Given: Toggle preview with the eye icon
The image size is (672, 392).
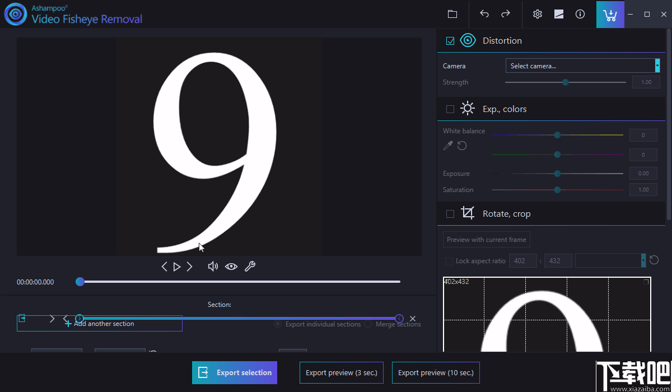Looking at the screenshot, I should click(x=231, y=267).
